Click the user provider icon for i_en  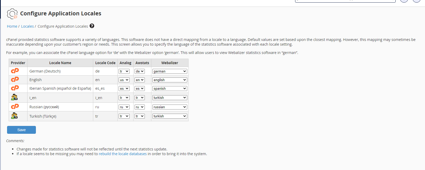[14, 97]
